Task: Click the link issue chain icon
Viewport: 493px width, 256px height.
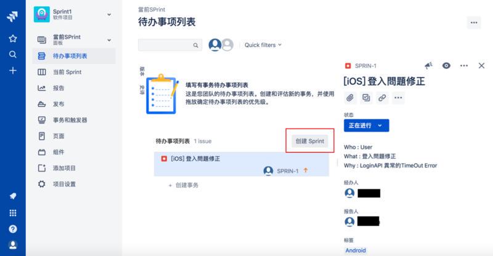Action: pos(382,98)
